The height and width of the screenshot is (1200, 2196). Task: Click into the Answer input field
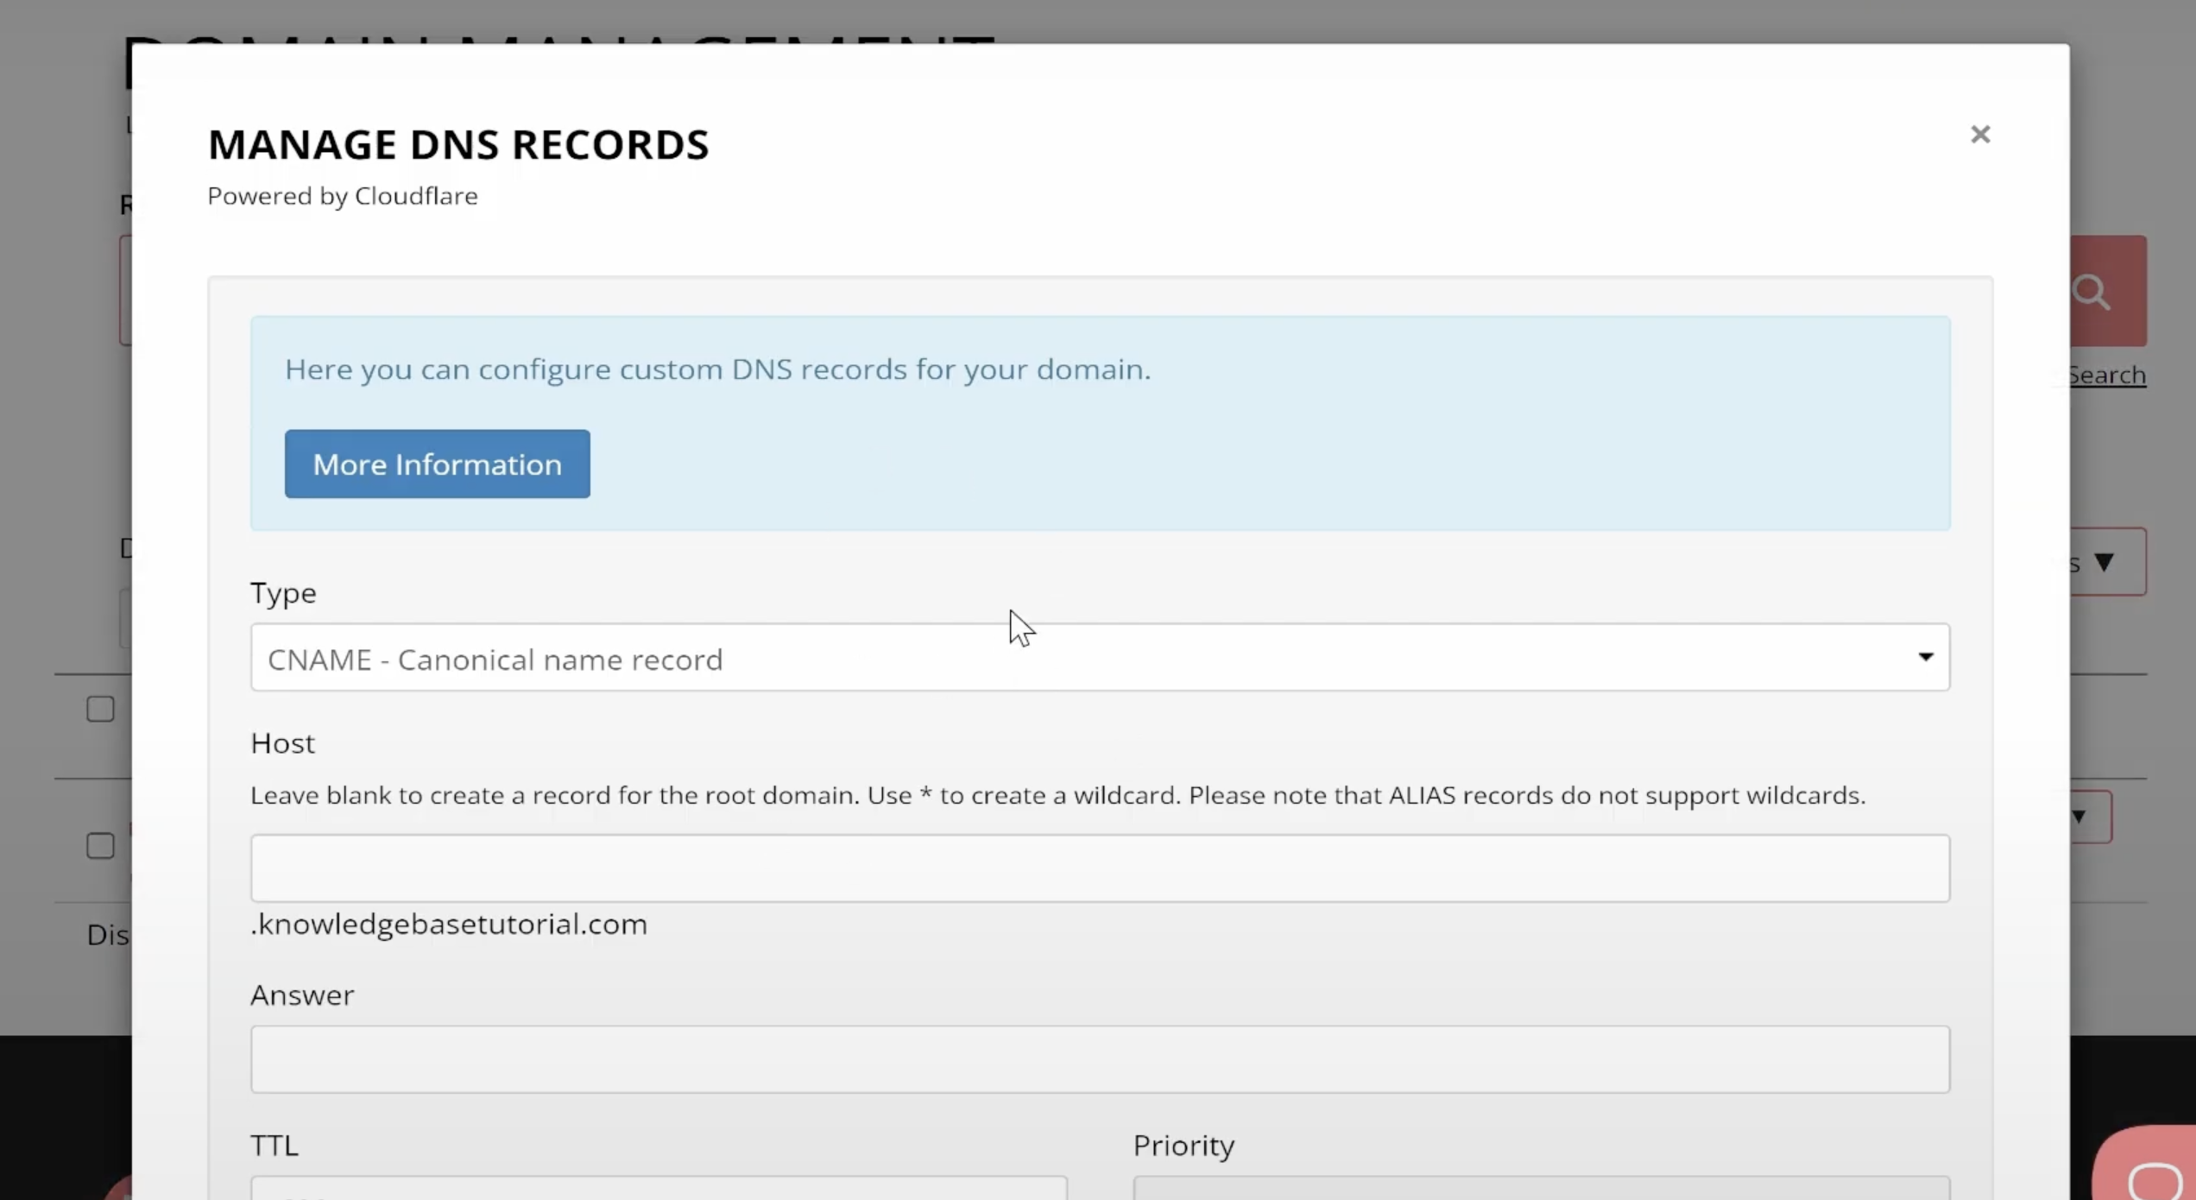[x=1098, y=1059]
